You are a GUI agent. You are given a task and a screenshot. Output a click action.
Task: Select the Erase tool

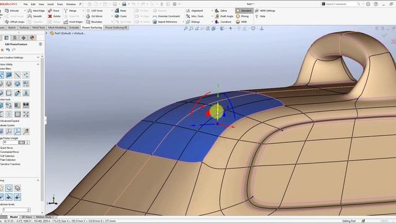(54, 11)
